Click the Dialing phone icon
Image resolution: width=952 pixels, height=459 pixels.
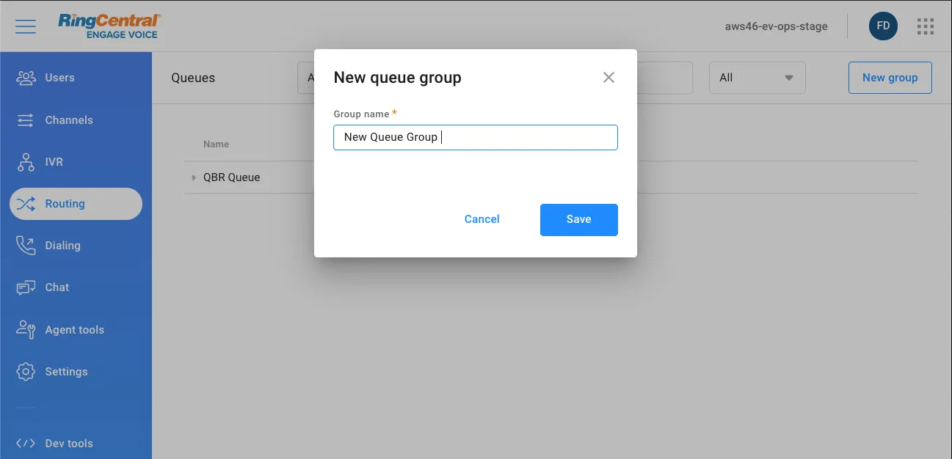click(26, 246)
